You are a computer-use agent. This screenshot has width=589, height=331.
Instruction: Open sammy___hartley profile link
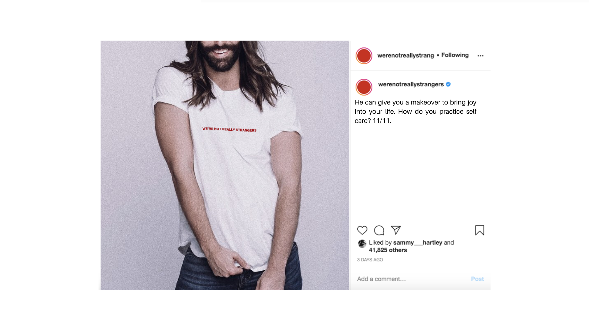click(418, 242)
